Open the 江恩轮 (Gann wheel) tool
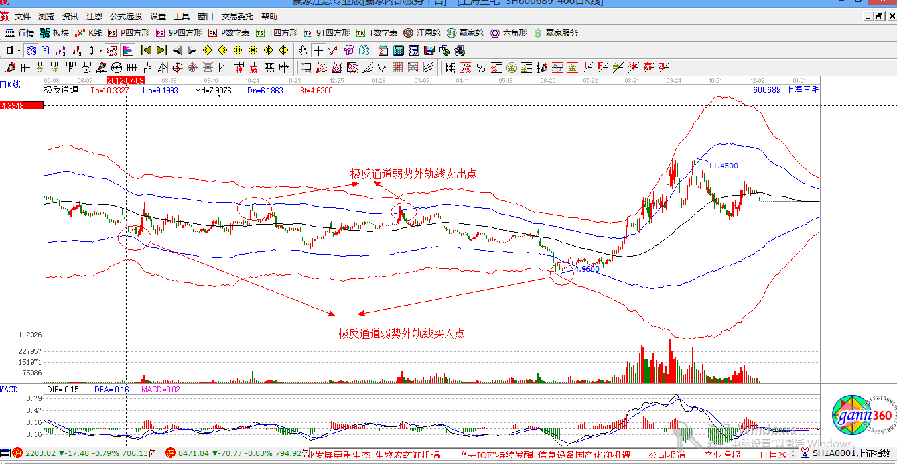 coord(428,33)
